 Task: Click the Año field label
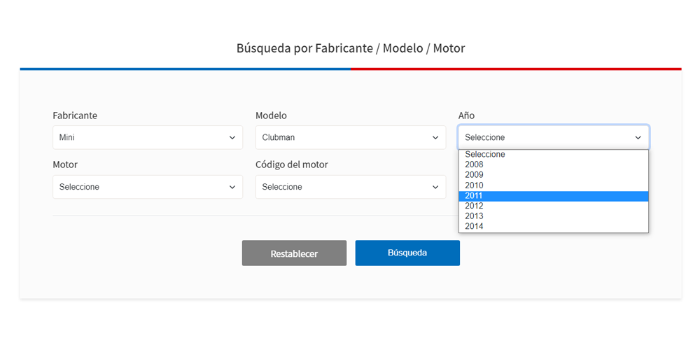(466, 115)
